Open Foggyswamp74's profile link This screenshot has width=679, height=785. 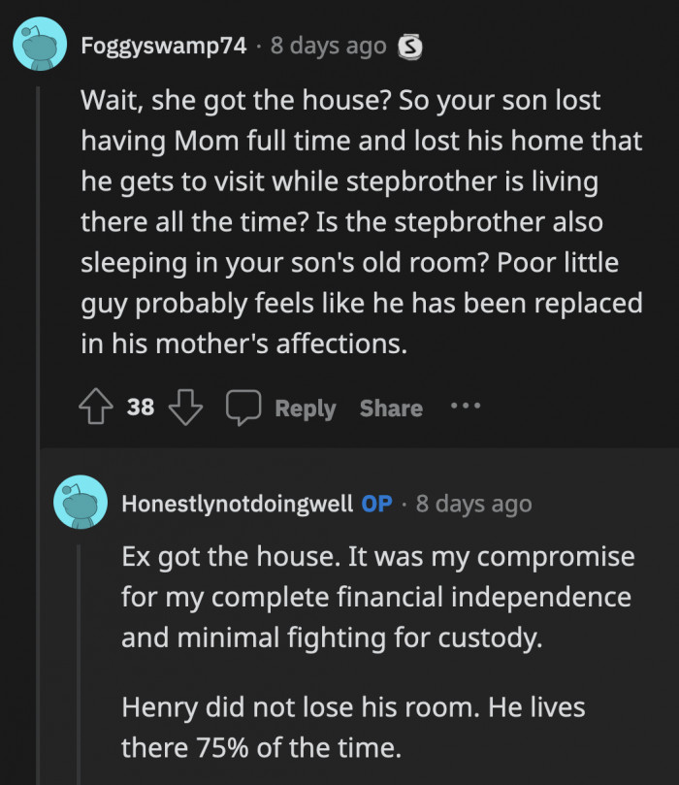(x=163, y=45)
